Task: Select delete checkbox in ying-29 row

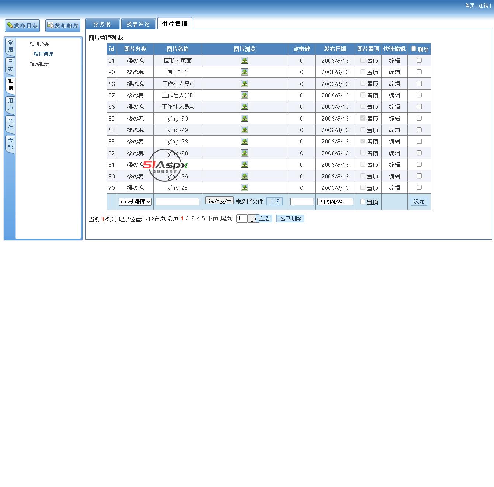Action: tap(419, 130)
